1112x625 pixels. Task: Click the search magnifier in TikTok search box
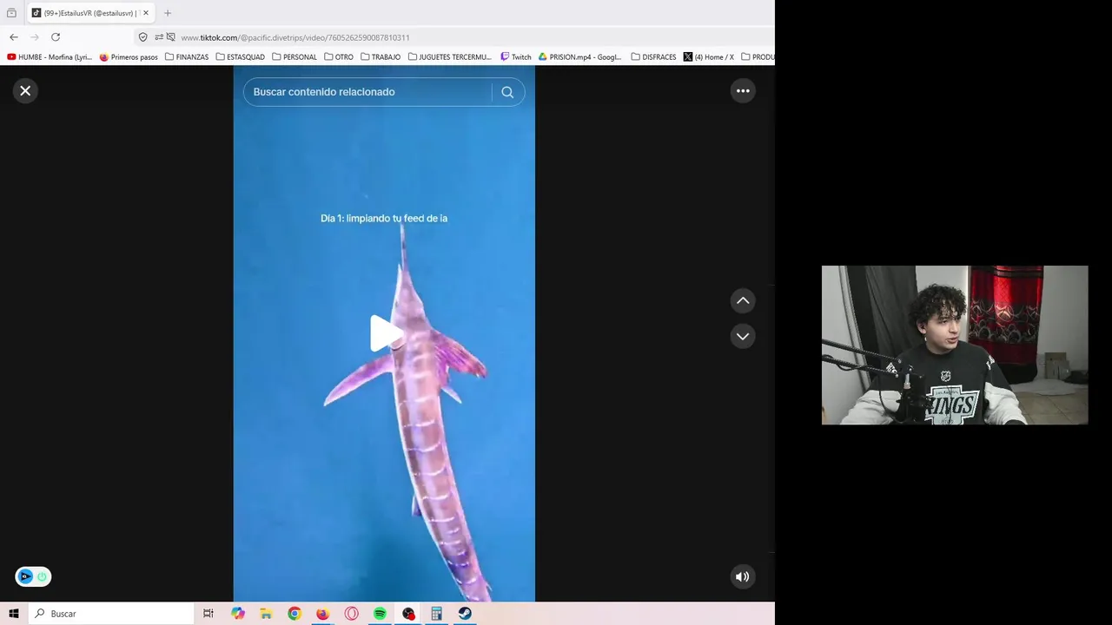[x=507, y=92]
